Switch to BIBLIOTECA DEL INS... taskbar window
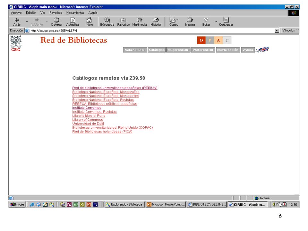Image resolution: width=308 pixels, height=231 pixels. [x=207, y=204]
